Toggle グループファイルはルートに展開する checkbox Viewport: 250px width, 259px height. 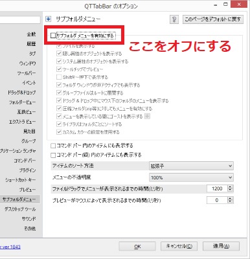click(x=59, y=93)
